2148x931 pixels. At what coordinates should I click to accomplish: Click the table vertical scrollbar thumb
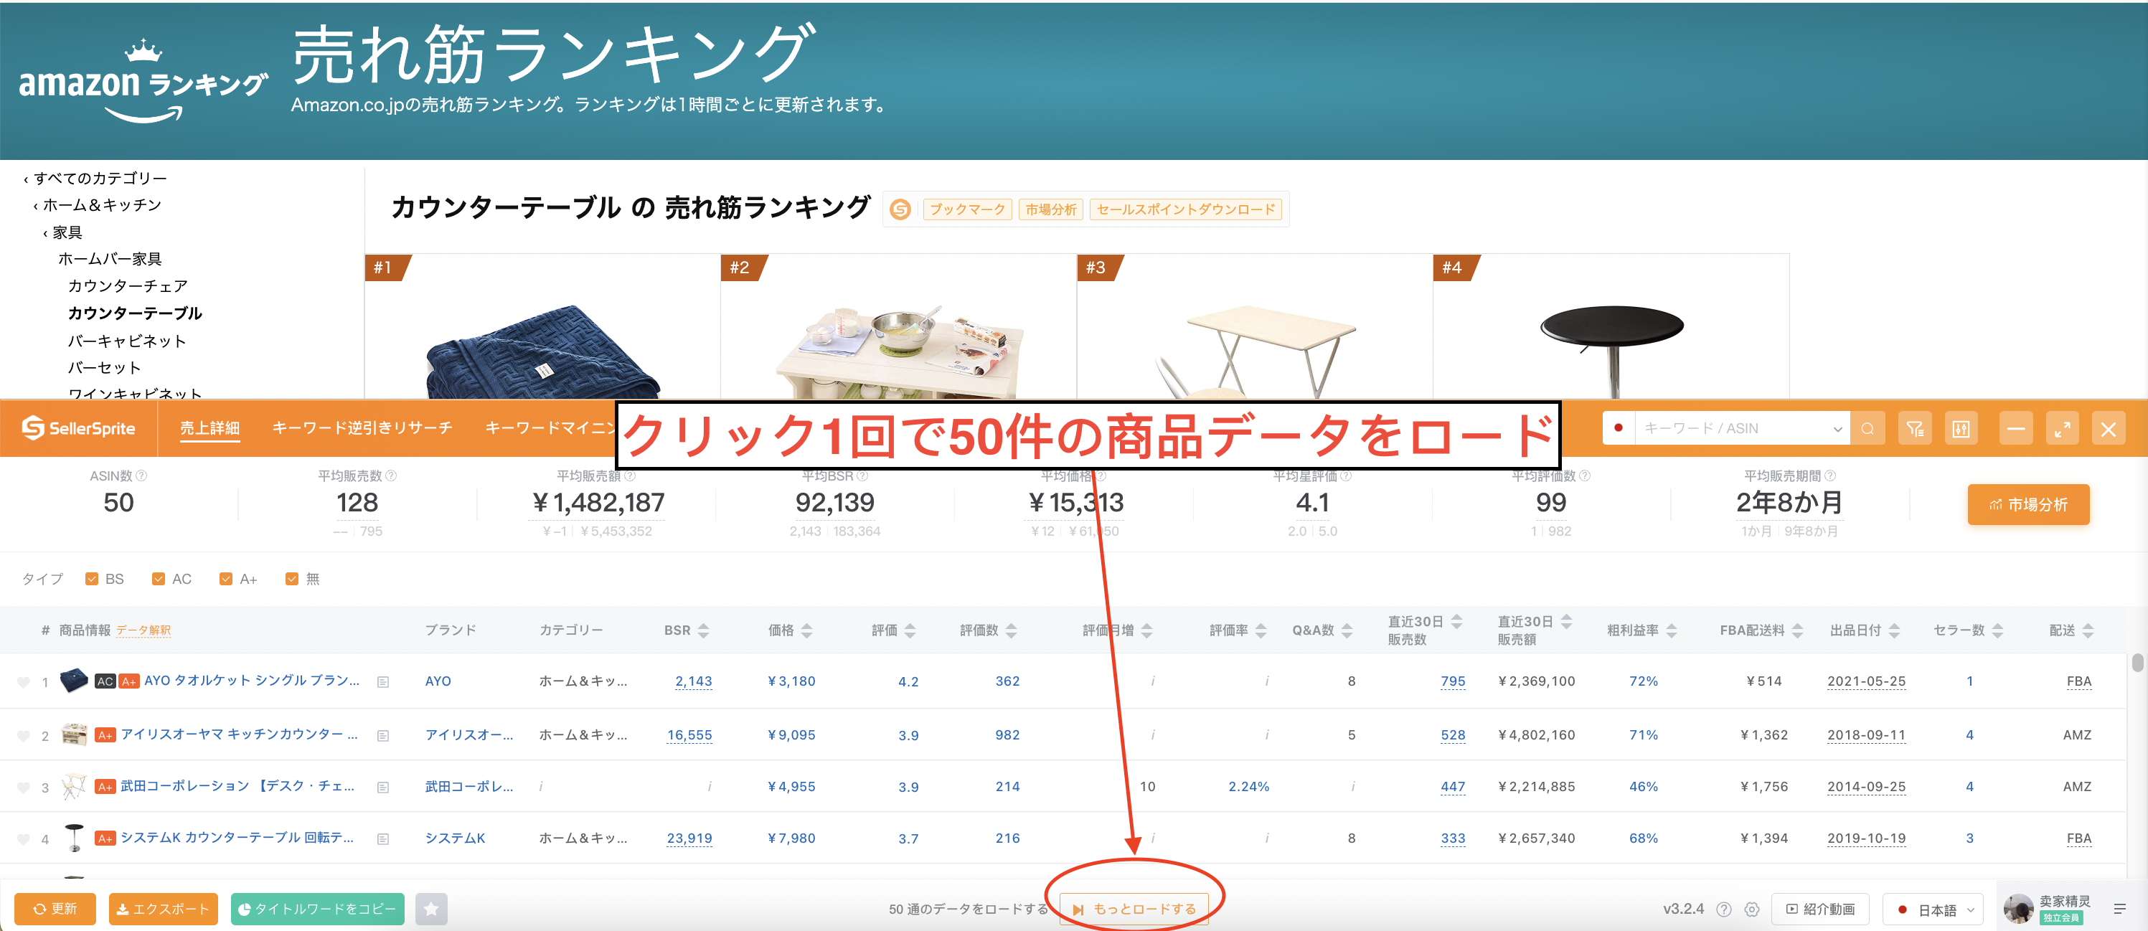[x=2137, y=663]
